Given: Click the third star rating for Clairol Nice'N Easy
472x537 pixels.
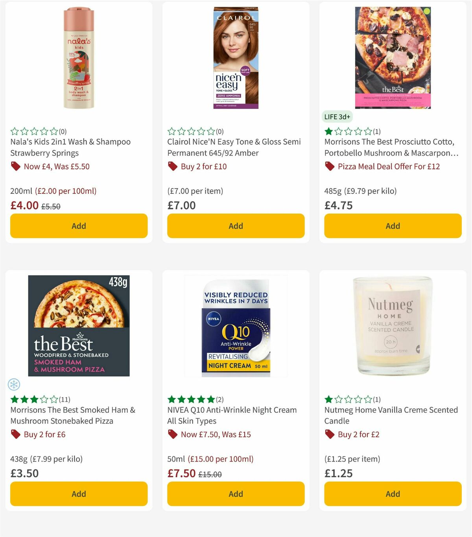Looking at the screenshot, I should click(x=192, y=131).
